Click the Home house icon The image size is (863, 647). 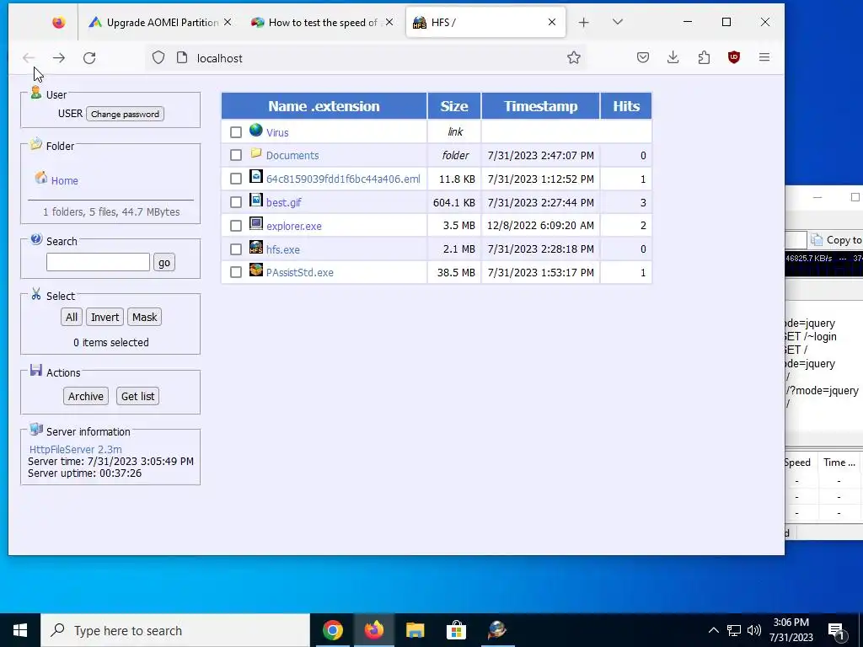(41, 178)
